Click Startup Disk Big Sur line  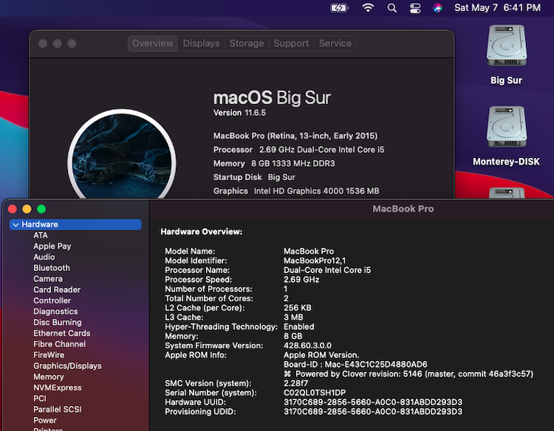click(x=254, y=177)
